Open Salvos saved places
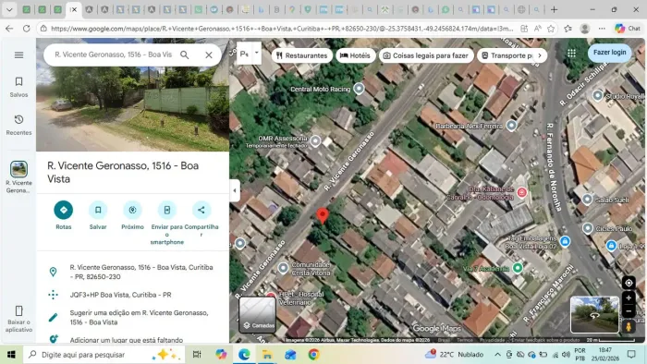This screenshot has height=364, width=647. 19,87
